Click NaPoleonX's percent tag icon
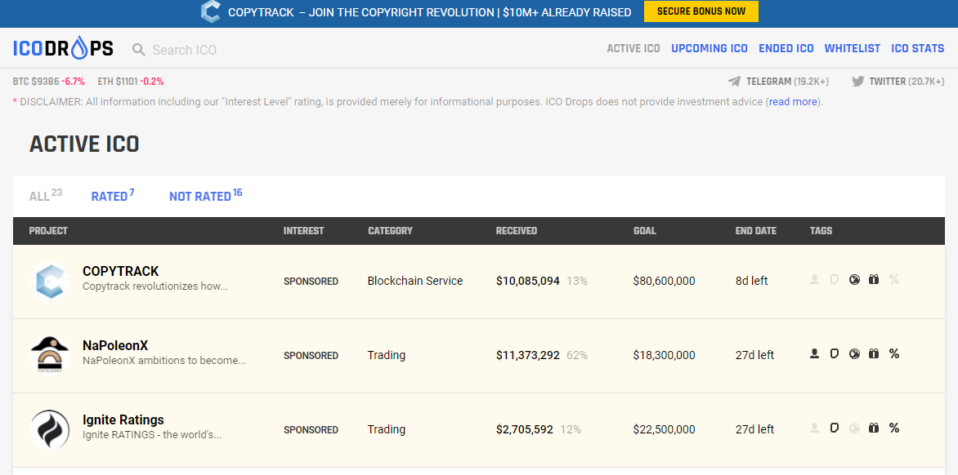This screenshot has height=475, width=958. tap(894, 353)
